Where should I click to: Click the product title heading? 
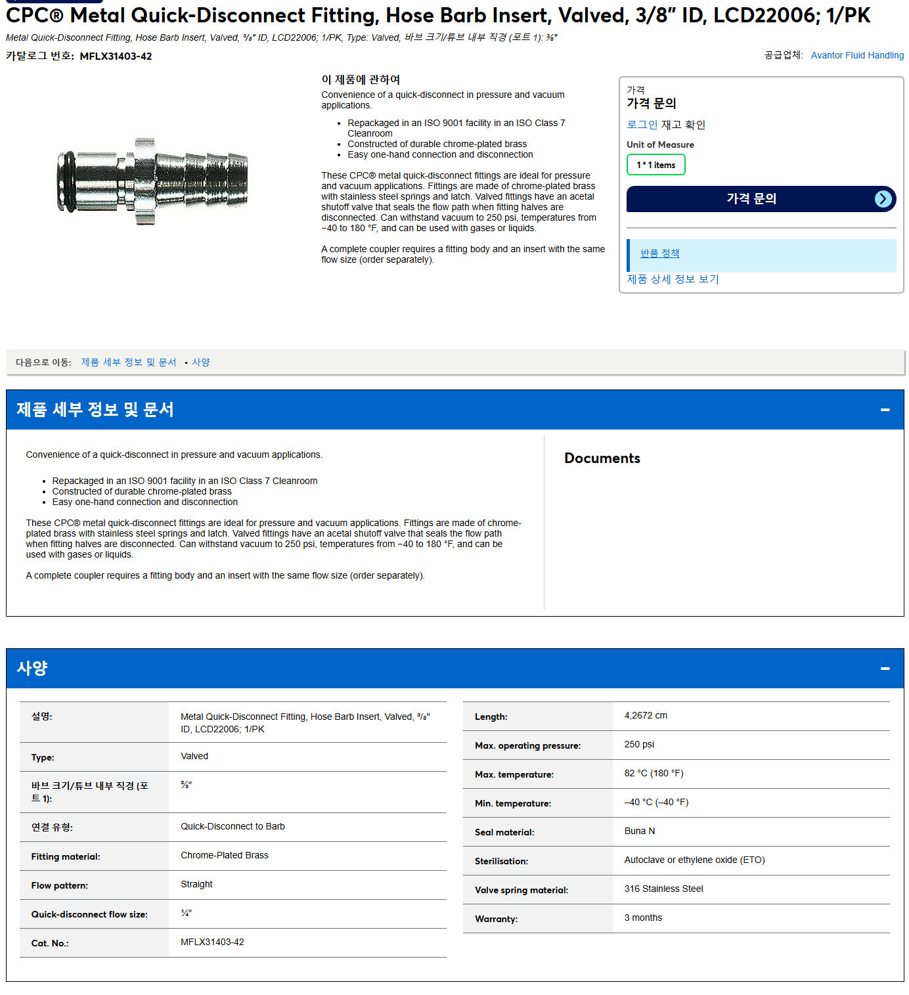[x=438, y=15]
